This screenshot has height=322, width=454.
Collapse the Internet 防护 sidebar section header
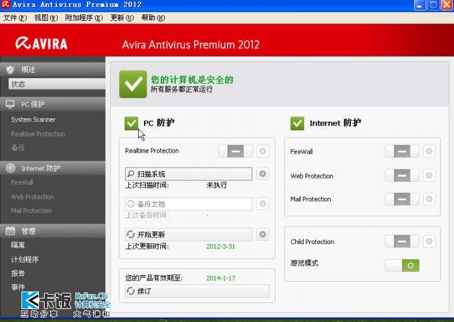[x=53, y=168]
